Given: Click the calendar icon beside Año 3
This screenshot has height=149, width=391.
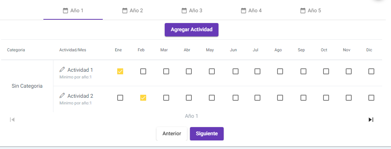Looking at the screenshot, I should (184, 10).
